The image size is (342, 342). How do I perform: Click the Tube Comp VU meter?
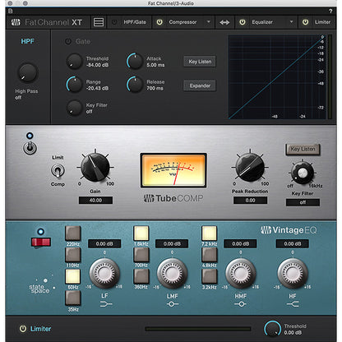pyautogui.click(x=173, y=170)
